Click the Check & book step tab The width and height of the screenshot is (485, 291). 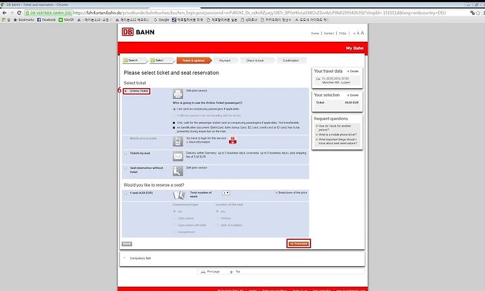click(257, 61)
